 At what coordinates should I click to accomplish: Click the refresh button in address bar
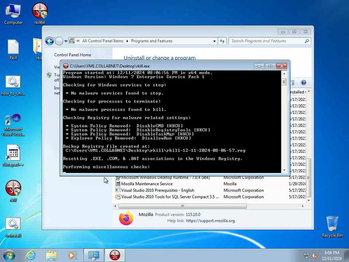point(222,41)
